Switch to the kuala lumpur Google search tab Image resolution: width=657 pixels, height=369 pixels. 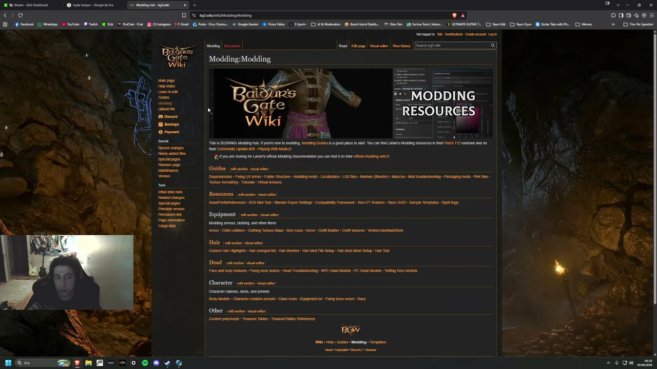(x=93, y=5)
